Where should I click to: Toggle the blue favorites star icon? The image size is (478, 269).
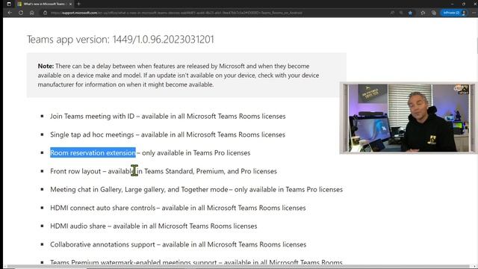[x=410, y=13]
